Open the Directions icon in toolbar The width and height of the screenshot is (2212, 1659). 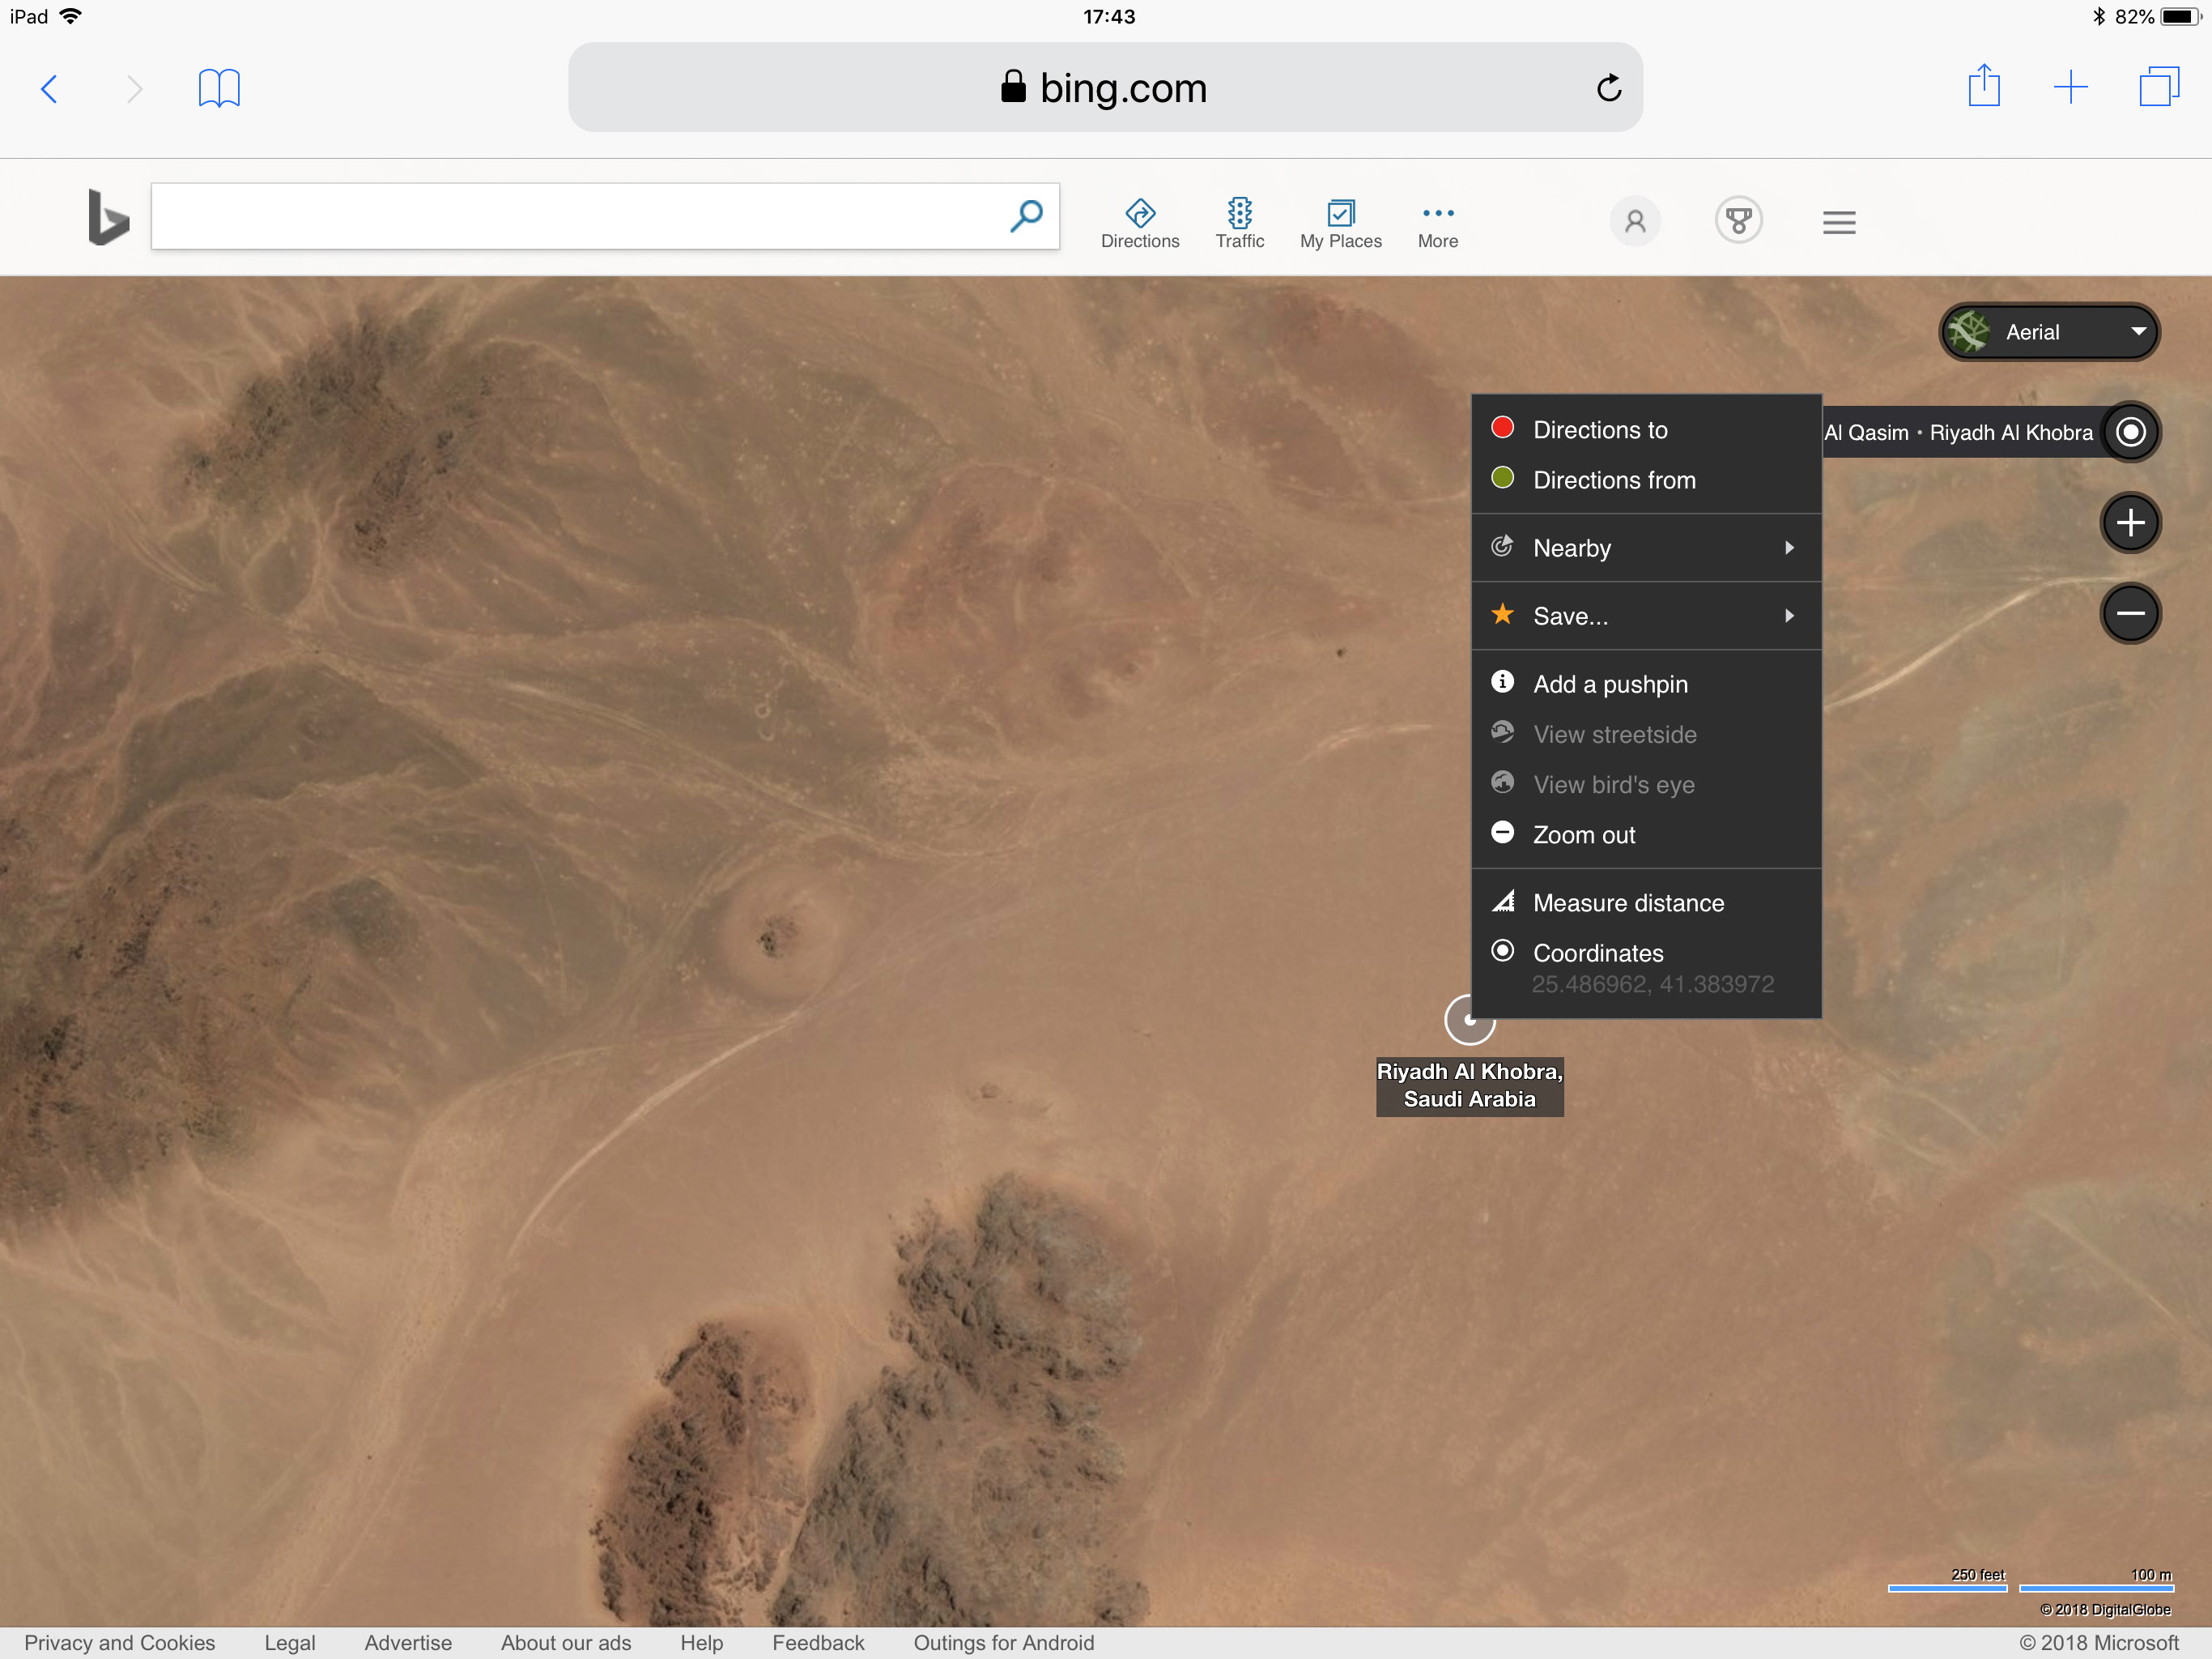tap(1139, 213)
